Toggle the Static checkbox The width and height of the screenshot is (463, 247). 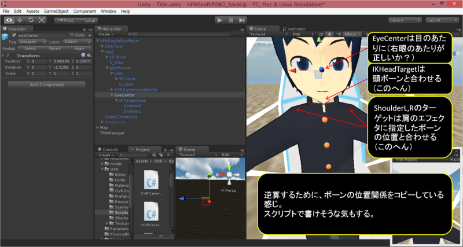coord(71,35)
